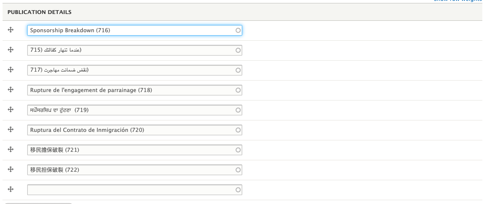Click autocomplete circle in the (718) field

238,90
